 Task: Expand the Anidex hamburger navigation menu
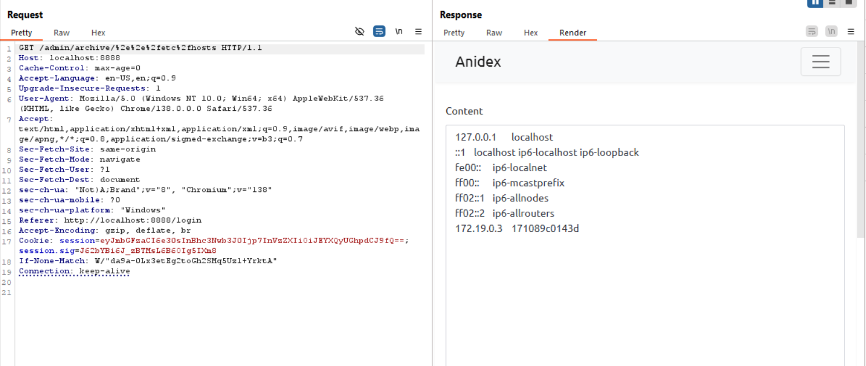(820, 61)
